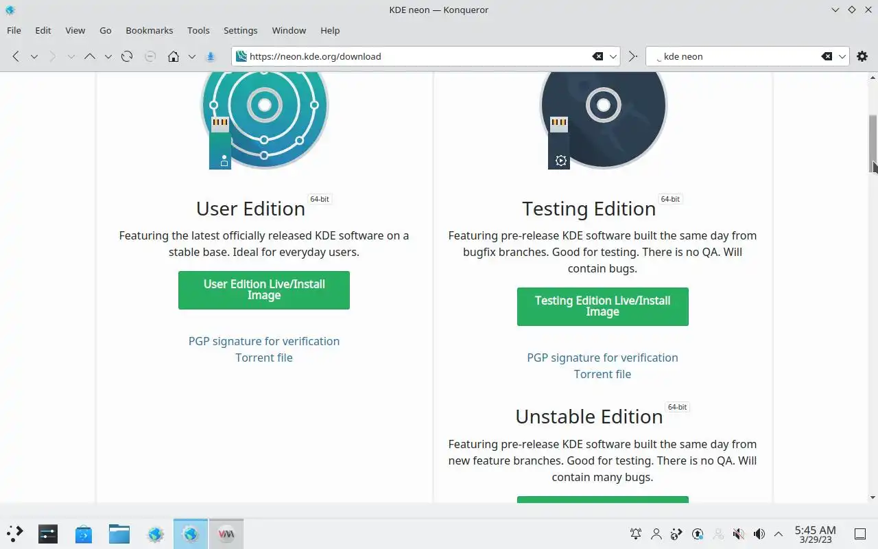Open the View menu
Viewport: 878px width, 549px height.
point(75,30)
